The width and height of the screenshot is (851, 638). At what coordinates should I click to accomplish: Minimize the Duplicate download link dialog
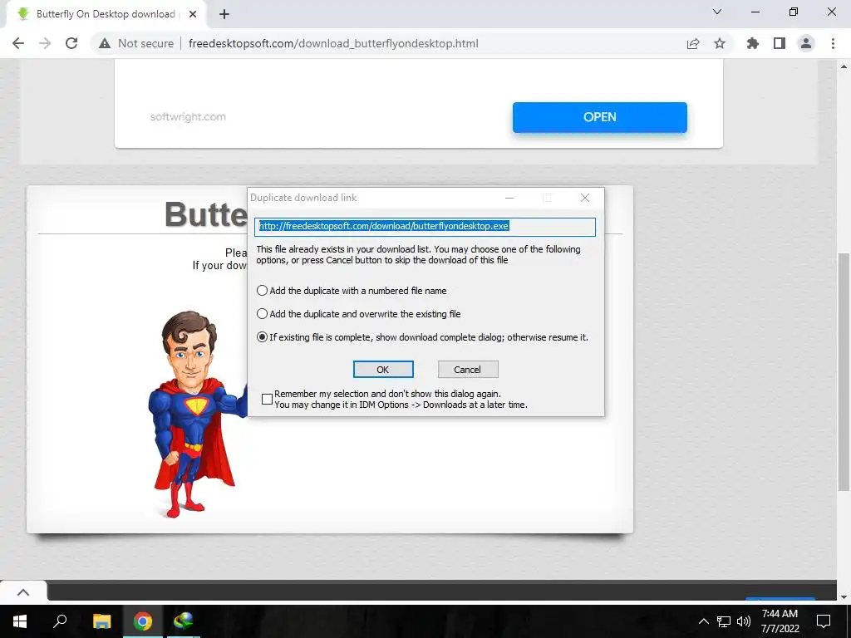[509, 198]
